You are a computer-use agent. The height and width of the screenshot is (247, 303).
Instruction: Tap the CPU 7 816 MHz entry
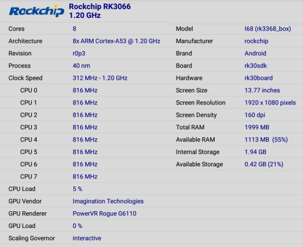(85, 177)
